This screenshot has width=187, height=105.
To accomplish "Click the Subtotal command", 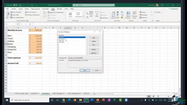I will pyautogui.click(x=143, y=17).
